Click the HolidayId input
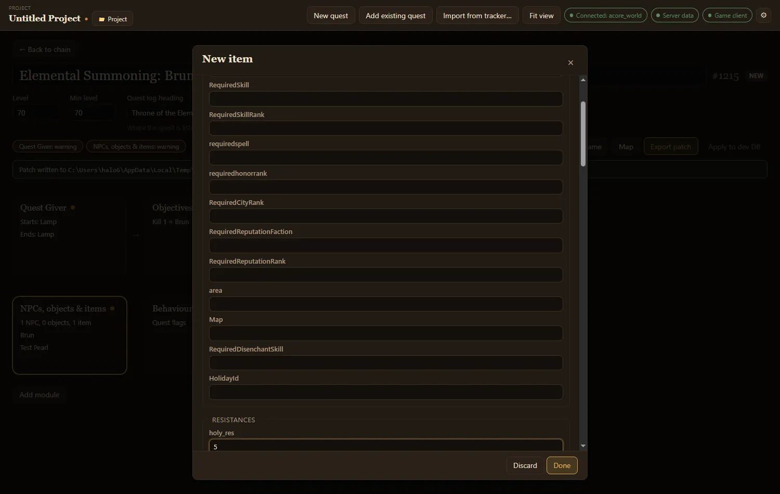780x494 pixels. [x=386, y=392]
